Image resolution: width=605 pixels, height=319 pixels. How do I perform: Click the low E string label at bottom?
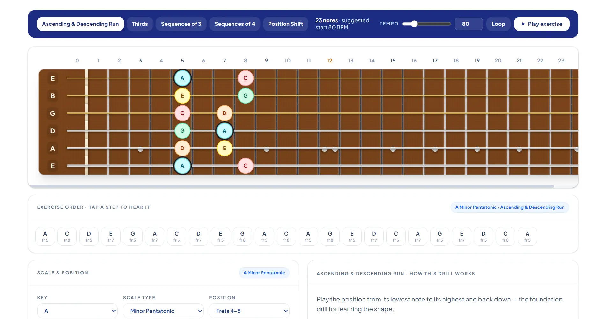53,166
